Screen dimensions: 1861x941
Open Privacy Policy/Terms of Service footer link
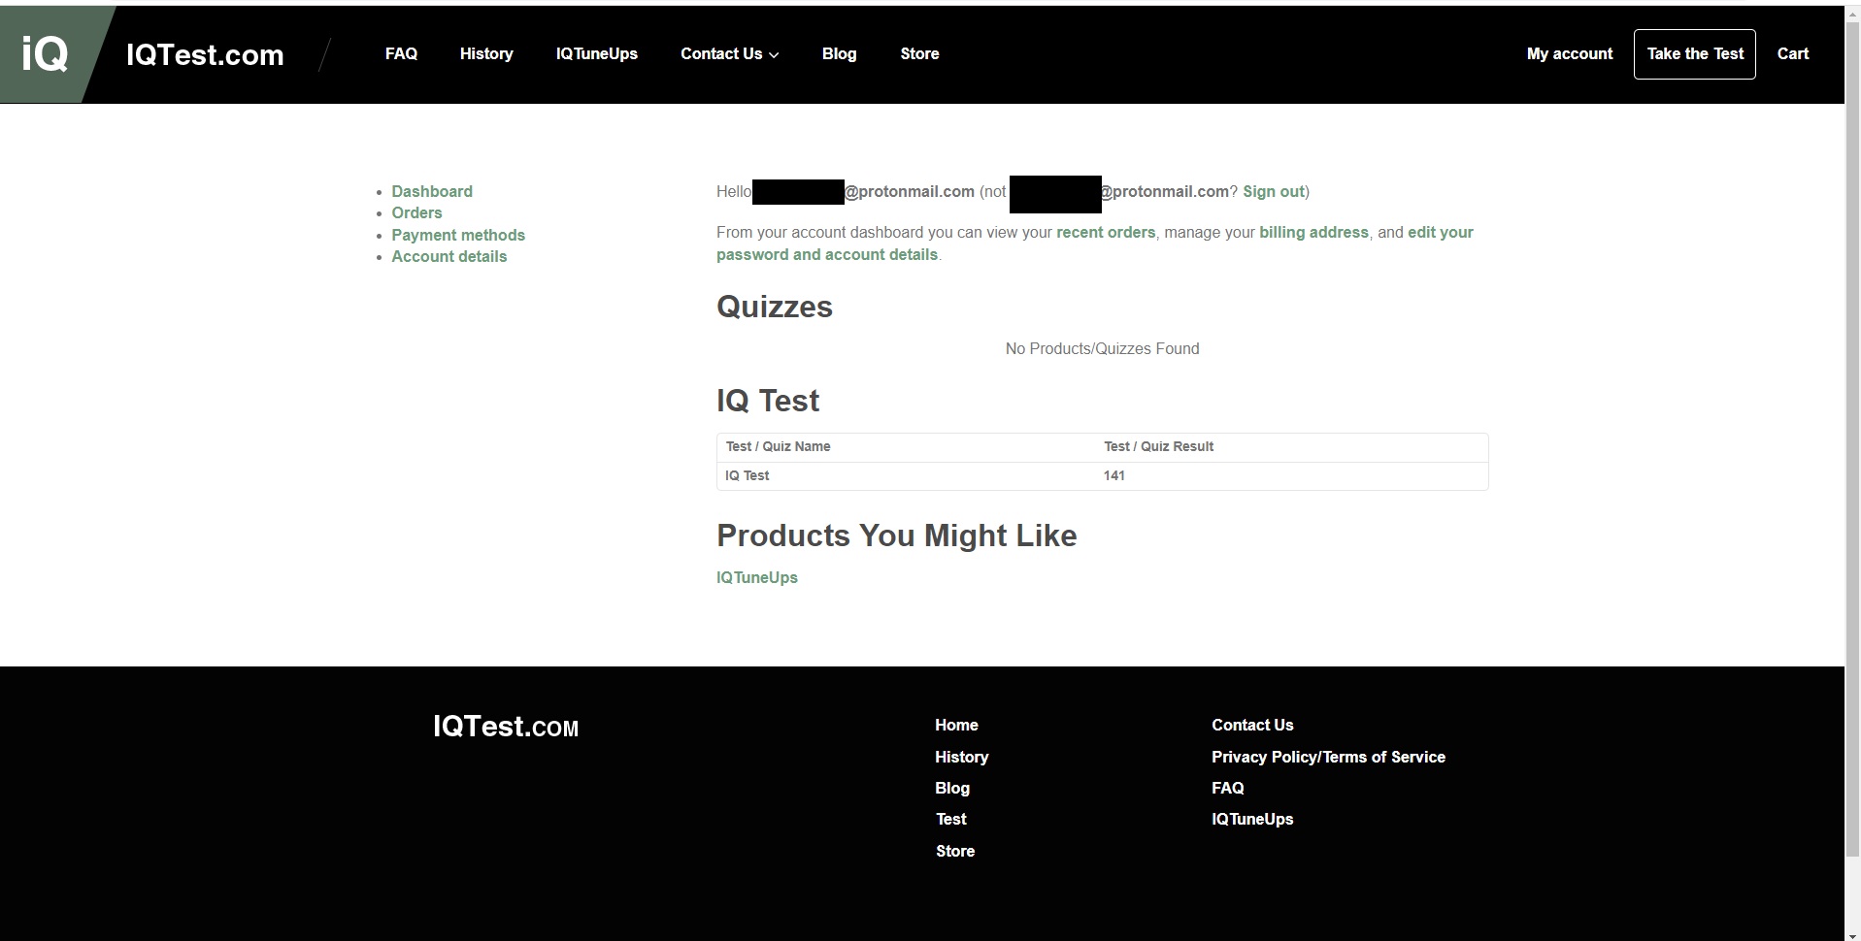(x=1328, y=757)
